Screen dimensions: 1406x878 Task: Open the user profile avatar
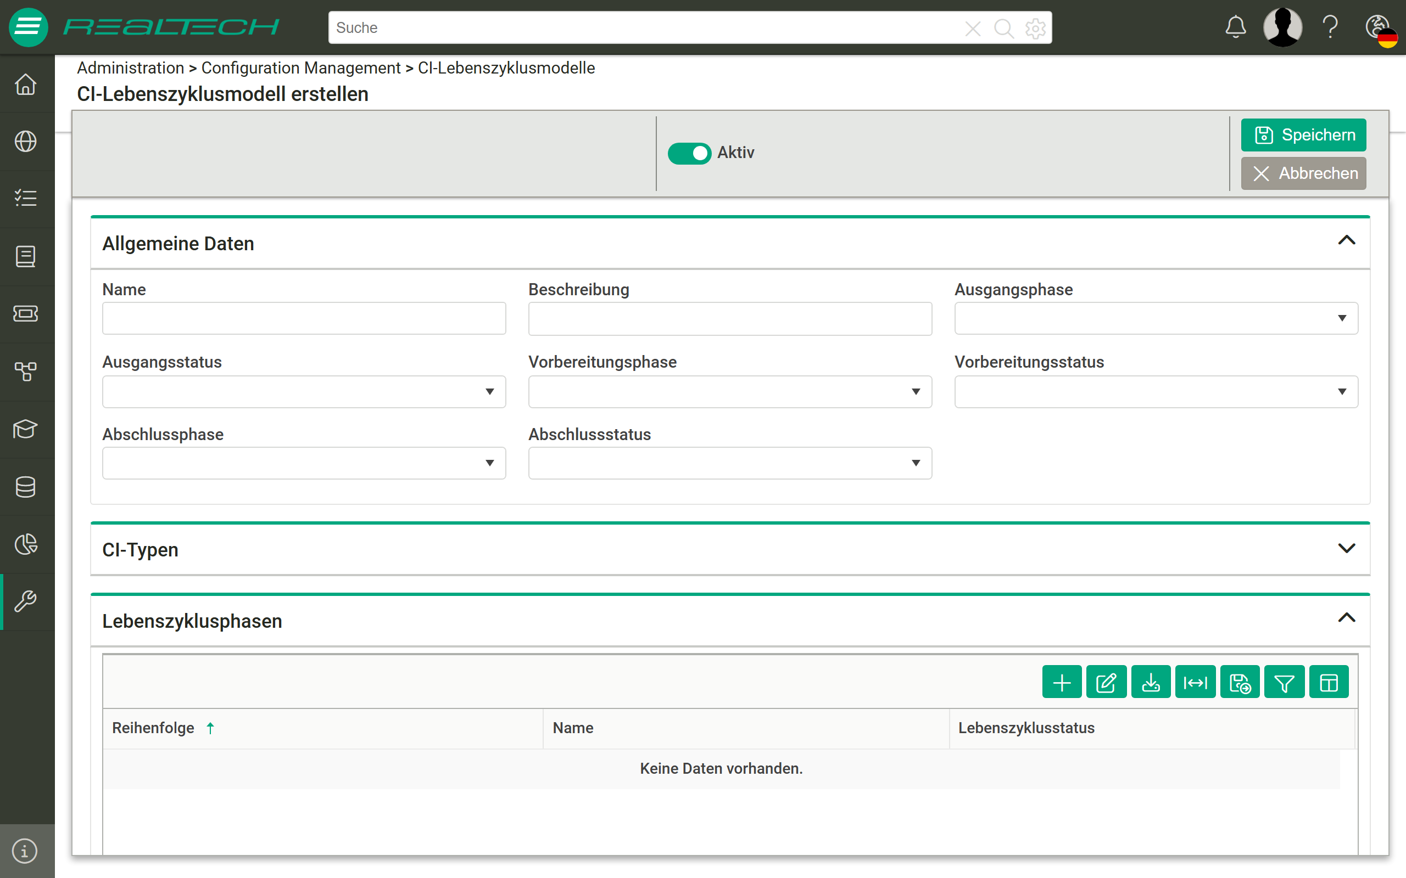click(1283, 27)
